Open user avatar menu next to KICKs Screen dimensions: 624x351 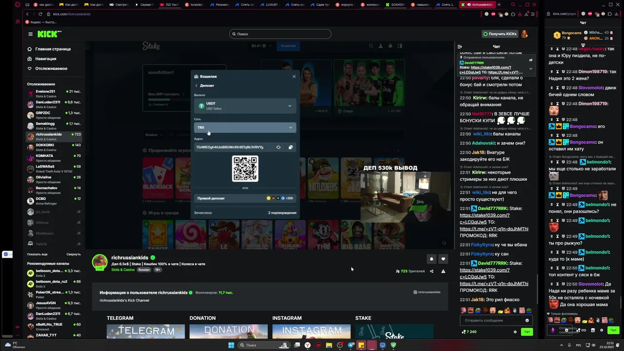[525, 34]
